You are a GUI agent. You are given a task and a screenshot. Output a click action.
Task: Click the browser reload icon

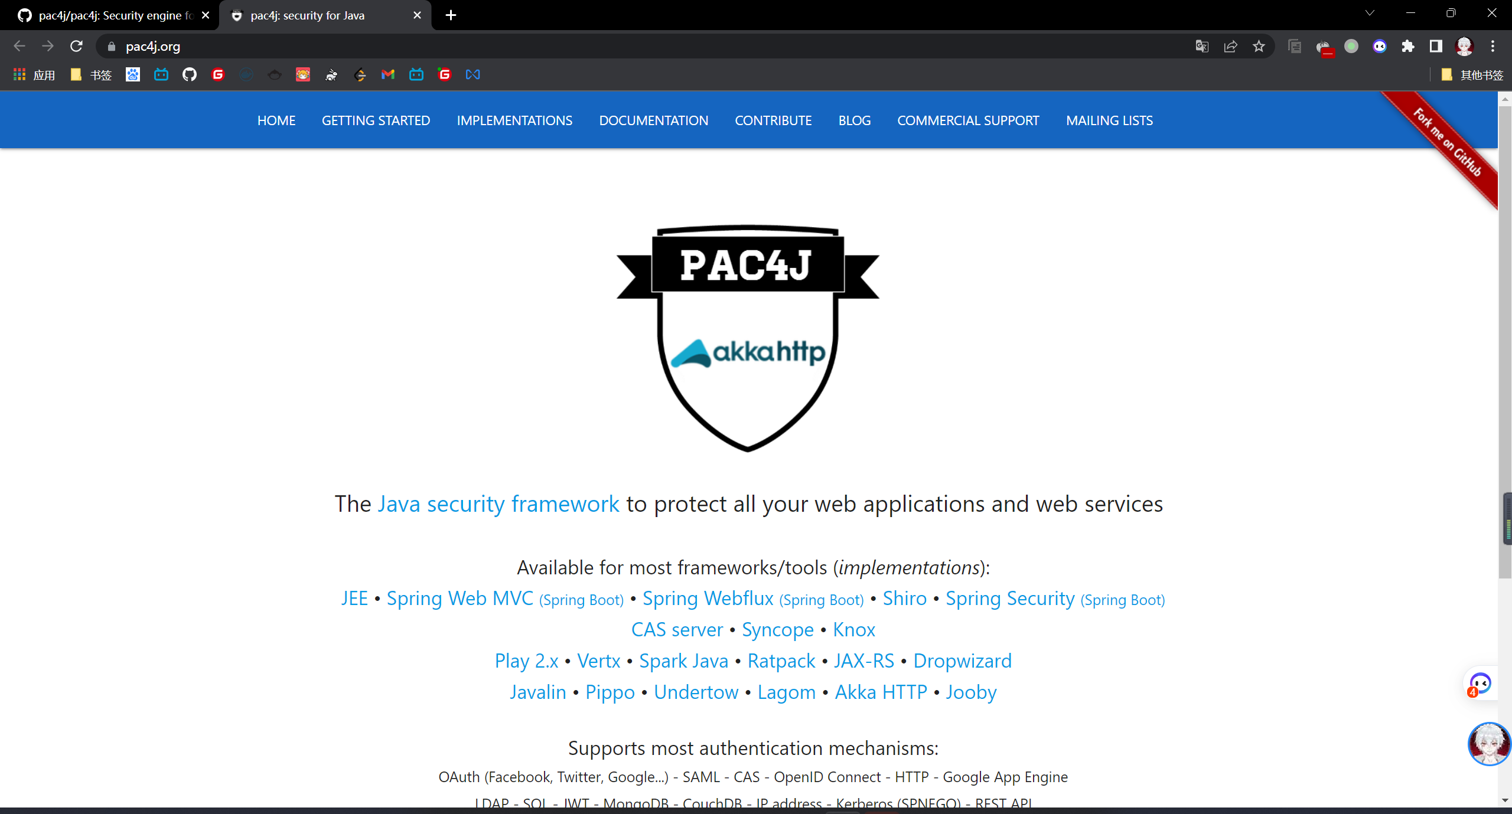click(x=76, y=46)
